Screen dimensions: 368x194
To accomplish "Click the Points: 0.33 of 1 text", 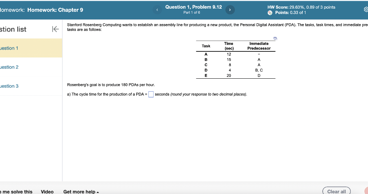I will [290, 13].
